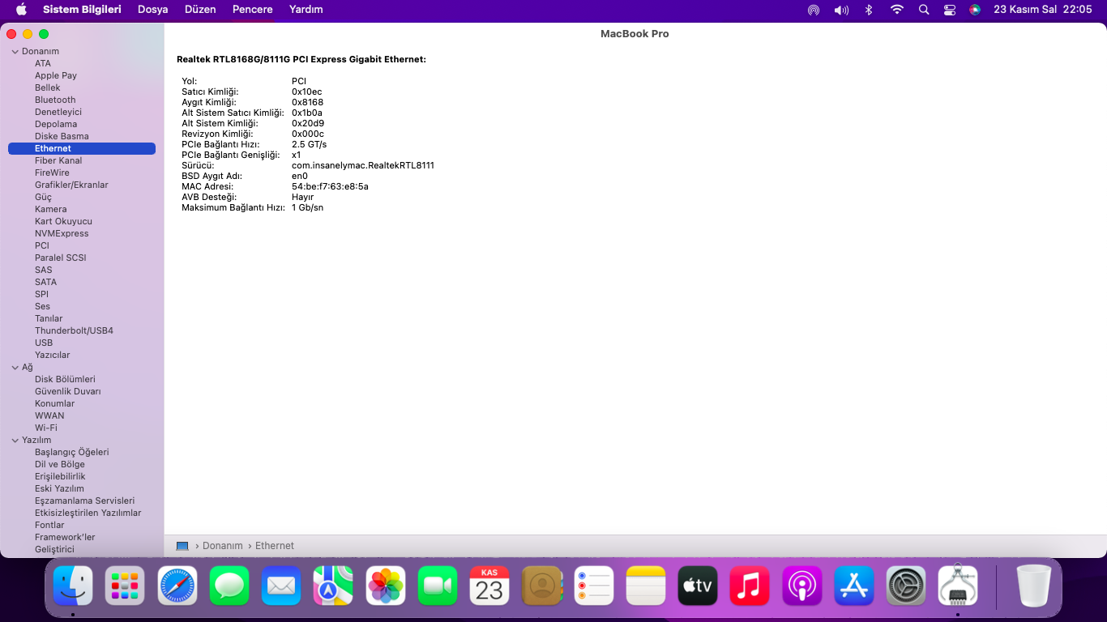Launch Safari from the dock
The image size is (1107, 622).
(177, 586)
